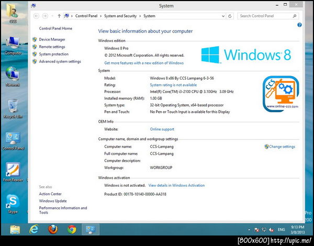Open the Computer desktop icon
The height and width of the screenshot is (246, 314).
click(13, 46)
